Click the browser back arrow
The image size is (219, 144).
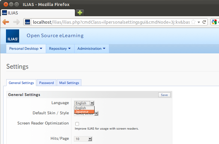click(x=6, y=22)
